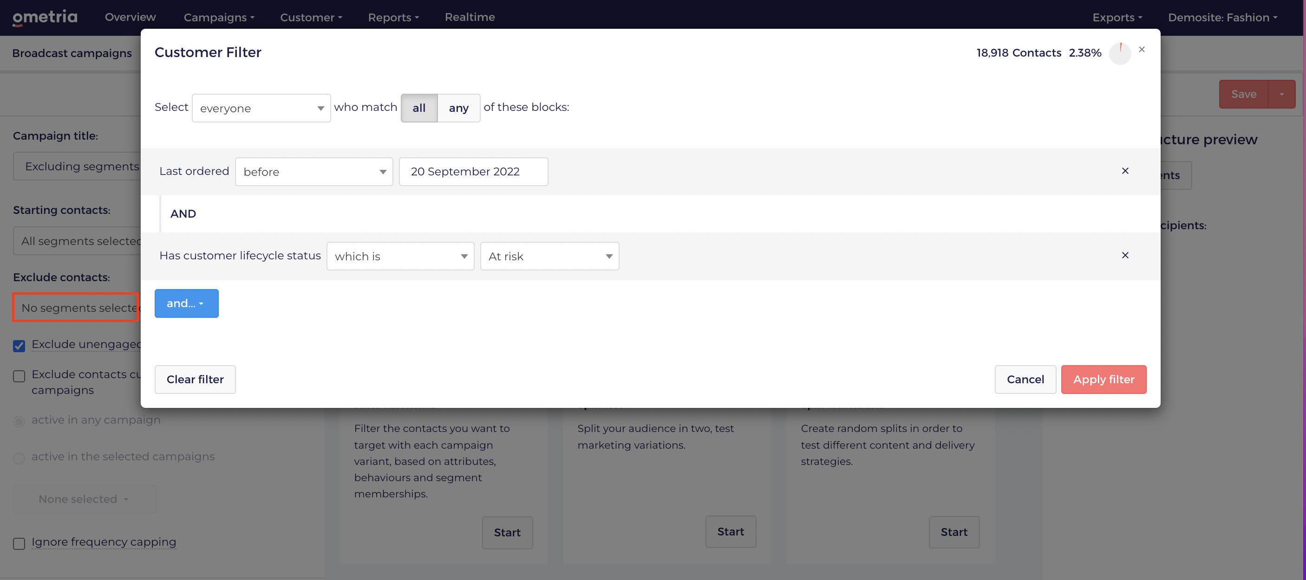Open the Demosite: Fashion account menu
The width and height of the screenshot is (1306, 580).
[1222, 17]
